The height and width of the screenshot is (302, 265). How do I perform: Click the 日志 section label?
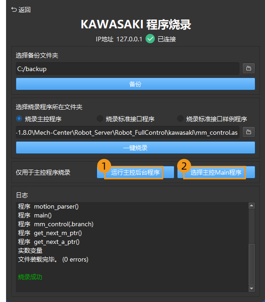click(22, 195)
